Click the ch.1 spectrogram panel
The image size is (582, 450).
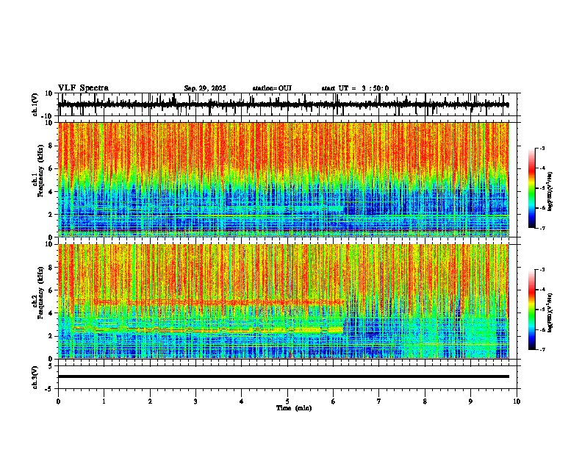click(x=284, y=179)
